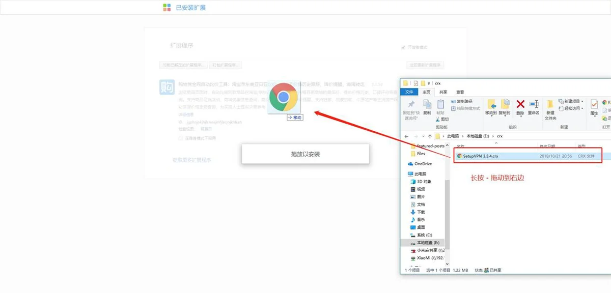Open the 图片 (Pictures) folder
Viewport: 611px width, 293px height.
(x=417, y=197)
